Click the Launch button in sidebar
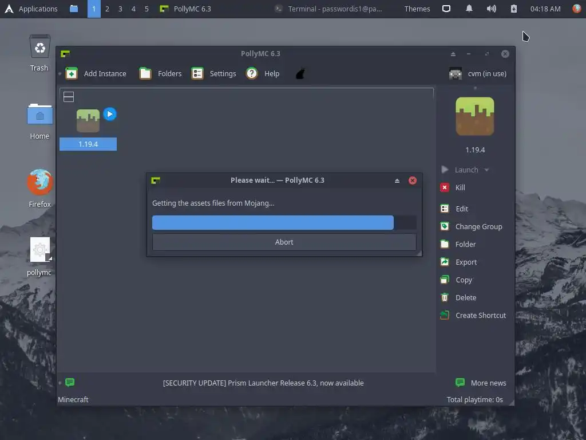This screenshot has width=586, height=440. click(460, 170)
